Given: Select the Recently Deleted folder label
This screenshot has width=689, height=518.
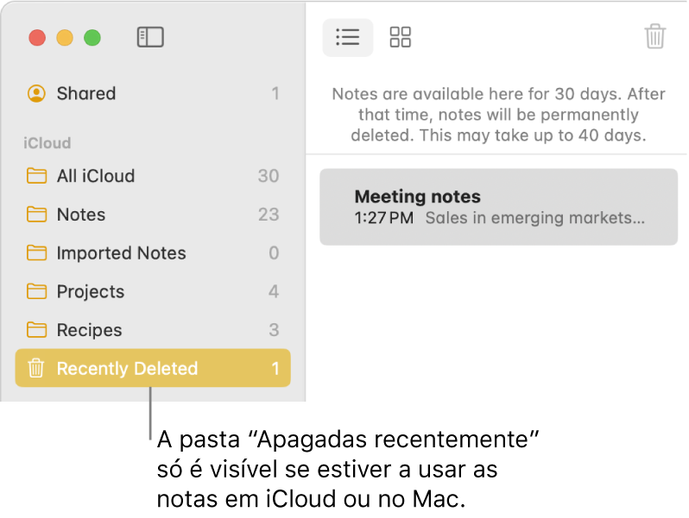Looking at the screenshot, I should pyautogui.click(x=127, y=369).
